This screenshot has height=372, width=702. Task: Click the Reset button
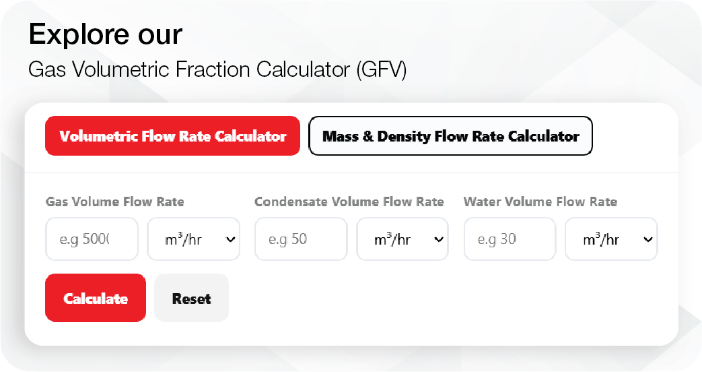191,299
